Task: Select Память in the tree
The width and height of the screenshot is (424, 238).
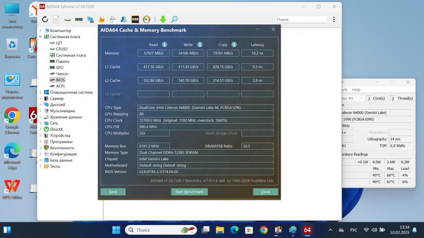Action: pyautogui.click(x=62, y=61)
